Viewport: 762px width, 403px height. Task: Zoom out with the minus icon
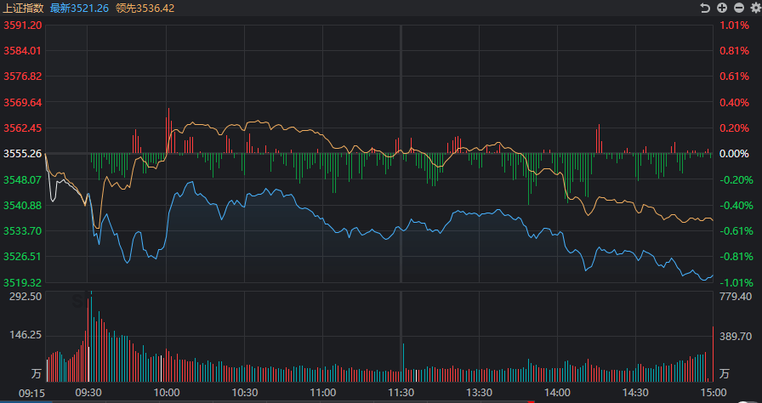(739, 8)
